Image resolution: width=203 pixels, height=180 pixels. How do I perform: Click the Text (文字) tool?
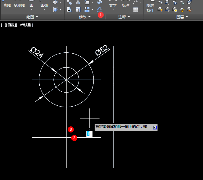coord(113,5)
